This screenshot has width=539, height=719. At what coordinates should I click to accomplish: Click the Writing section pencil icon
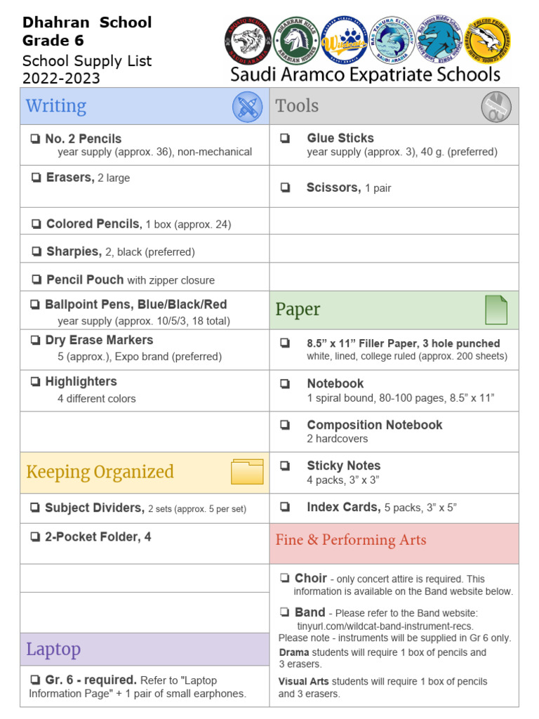pos(248,107)
